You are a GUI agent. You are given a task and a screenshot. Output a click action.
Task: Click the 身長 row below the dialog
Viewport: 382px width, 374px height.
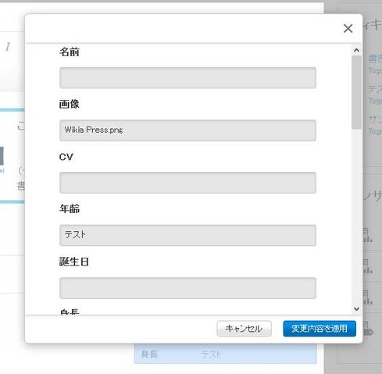click(x=226, y=354)
